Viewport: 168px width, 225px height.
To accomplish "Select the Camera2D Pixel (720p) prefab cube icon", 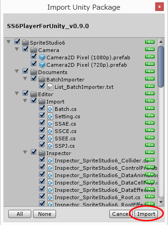I will [42, 65].
